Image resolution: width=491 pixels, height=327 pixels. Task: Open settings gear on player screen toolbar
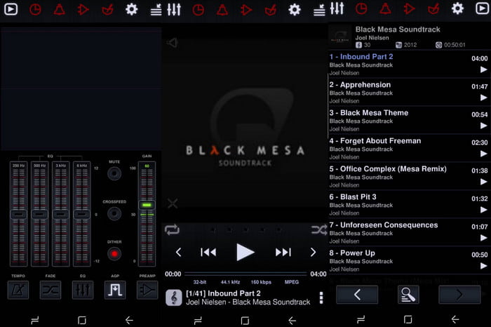point(295,10)
